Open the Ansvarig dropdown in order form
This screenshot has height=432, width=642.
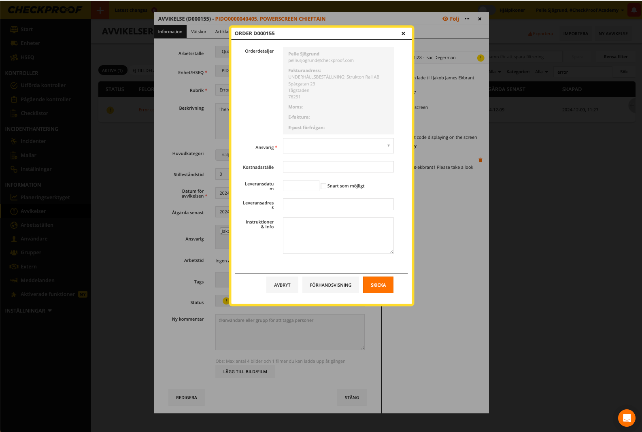click(x=338, y=146)
